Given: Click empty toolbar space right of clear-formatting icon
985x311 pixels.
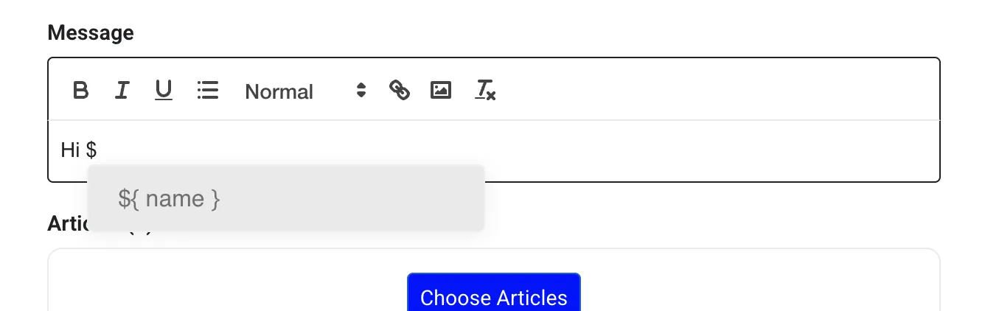Looking at the screenshot, I should [700, 91].
